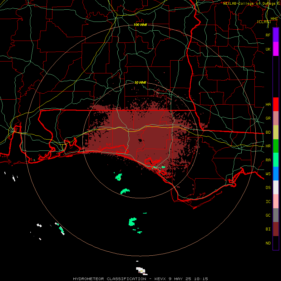The width and height of the screenshot is (281, 281).
Task: Click the ND legend label
Action: [x=268, y=243]
